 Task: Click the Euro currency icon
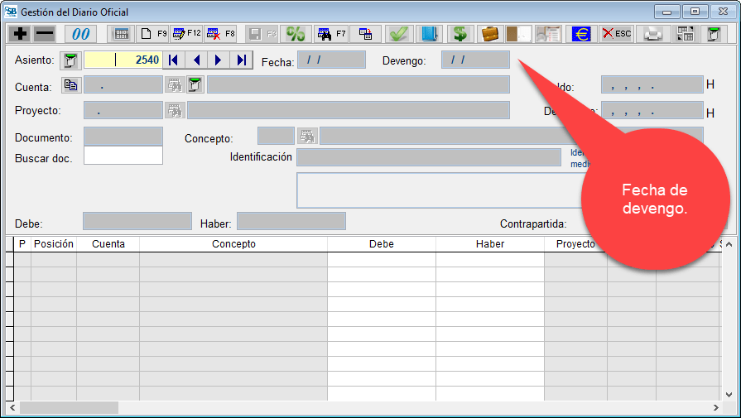pos(581,34)
